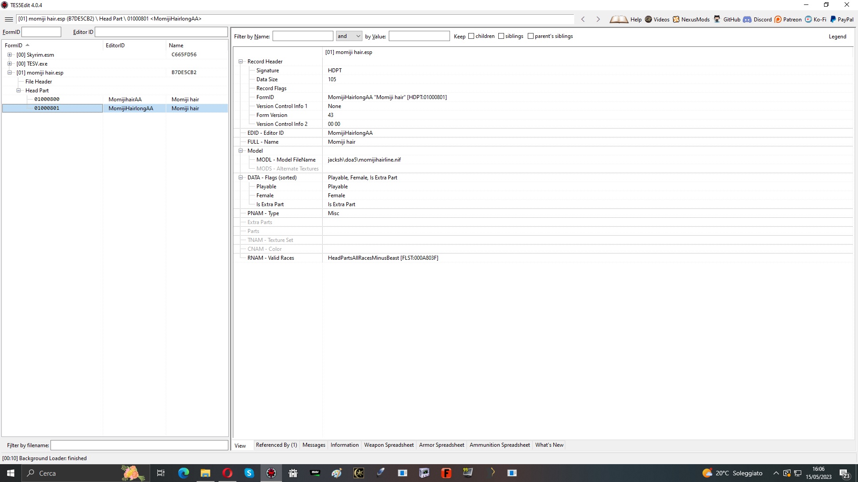The width and height of the screenshot is (858, 482).
Task: Sort by EditorID column header
Action: coord(135,45)
